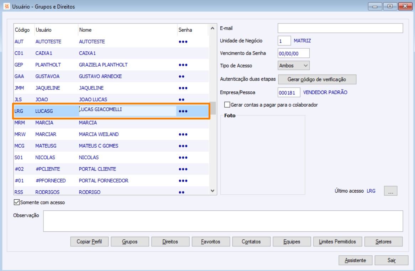Screen dimensions: 415x271
Task: Click Gerar código de verificação button
Action: click(x=317, y=79)
